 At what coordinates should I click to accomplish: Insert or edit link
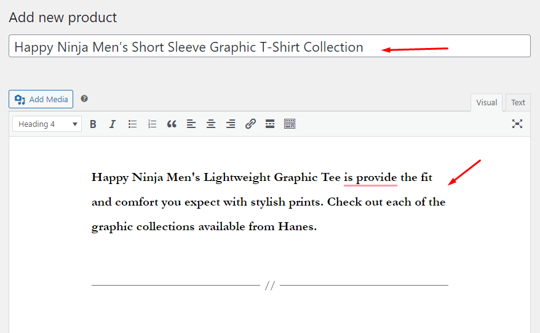pyautogui.click(x=250, y=124)
